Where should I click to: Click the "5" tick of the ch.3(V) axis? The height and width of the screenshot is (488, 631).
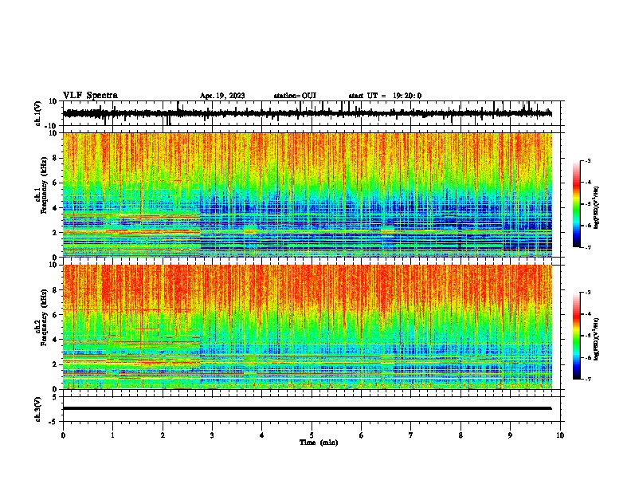tap(56, 397)
